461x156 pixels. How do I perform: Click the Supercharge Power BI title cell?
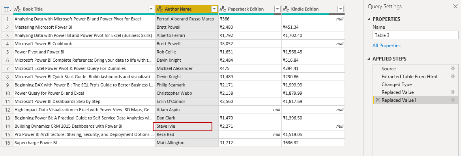coord(84,143)
